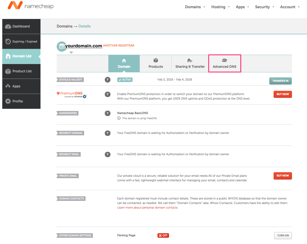The width and height of the screenshot is (307, 244).
Task: Click the Nameservers section label
Action: (68, 113)
